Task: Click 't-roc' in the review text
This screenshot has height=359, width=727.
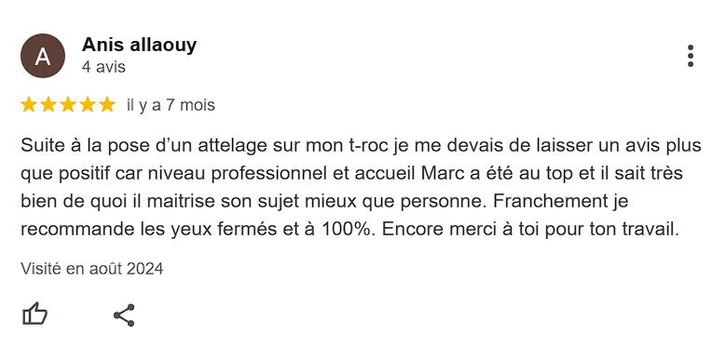Action: click(367, 146)
